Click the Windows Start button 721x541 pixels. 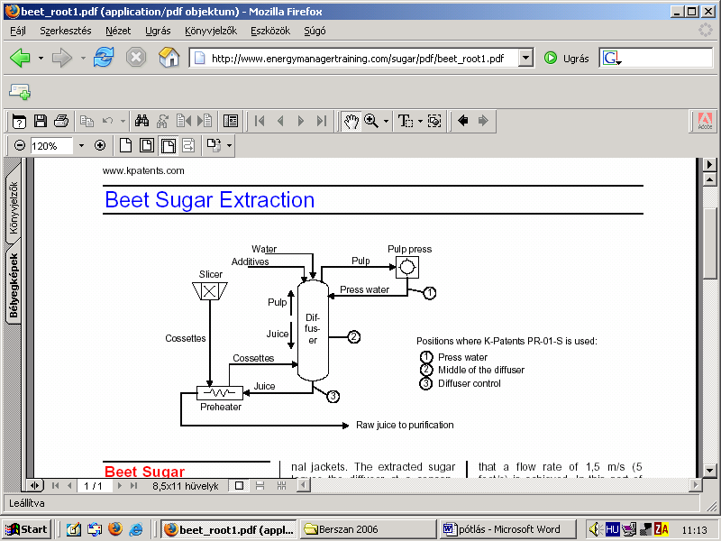[x=27, y=529]
